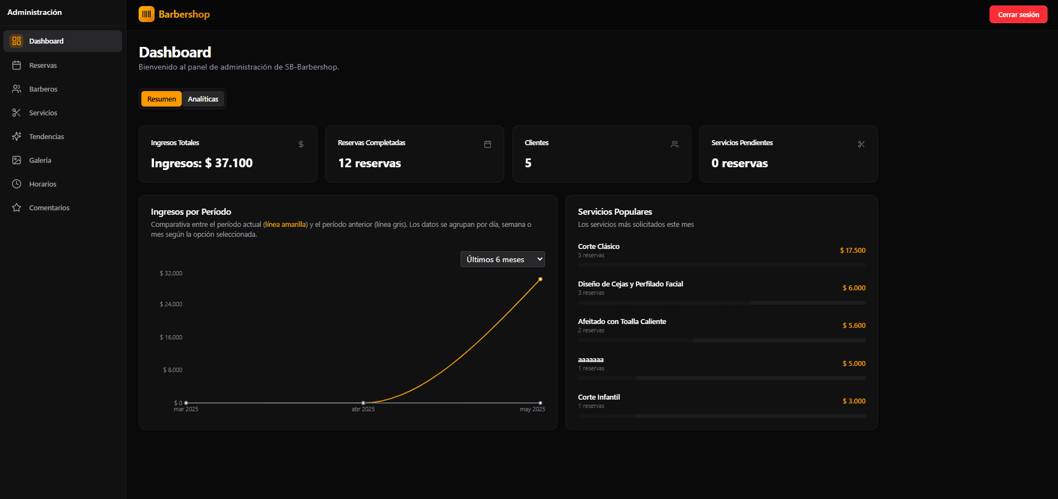
Task: Click the scissors icon beside Servicios
Action: [17, 113]
